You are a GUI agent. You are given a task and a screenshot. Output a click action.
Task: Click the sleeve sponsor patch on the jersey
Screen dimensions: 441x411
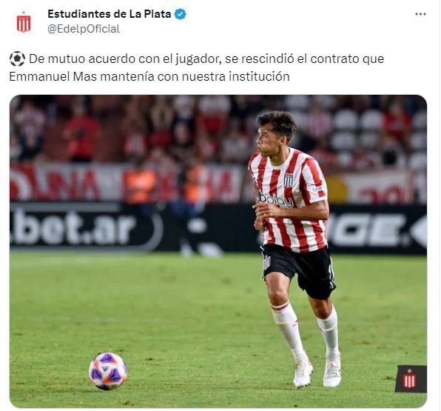point(317,189)
